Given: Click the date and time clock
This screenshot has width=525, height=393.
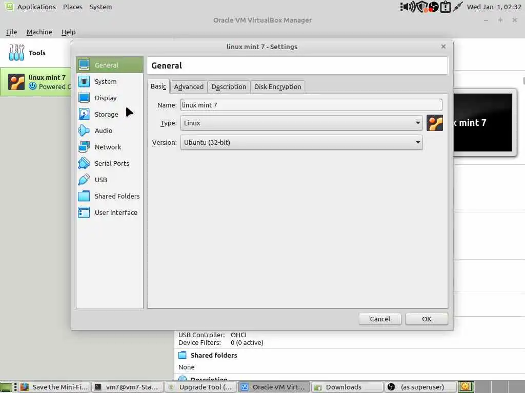Looking at the screenshot, I should (494, 7).
